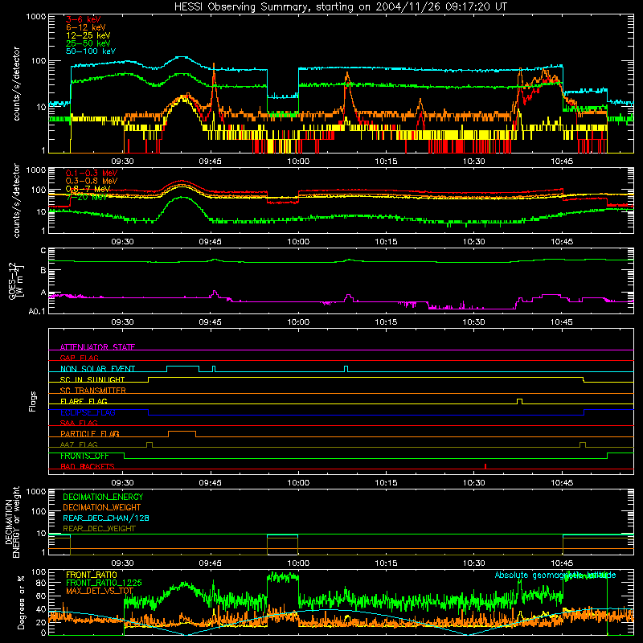Viewport: 643px width, 643px height.
Task: Select the SC_TRANSMITTER flag label
Action: (x=93, y=391)
